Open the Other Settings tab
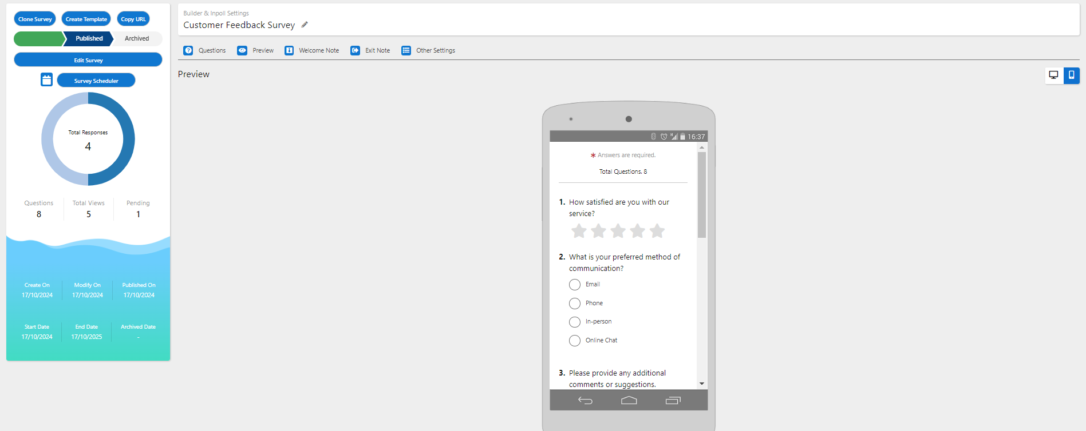 pyautogui.click(x=428, y=50)
